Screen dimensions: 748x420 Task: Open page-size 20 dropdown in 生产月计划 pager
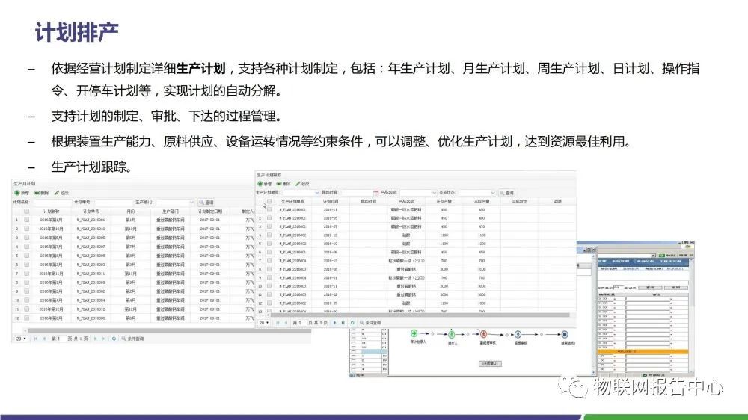(x=21, y=339)
